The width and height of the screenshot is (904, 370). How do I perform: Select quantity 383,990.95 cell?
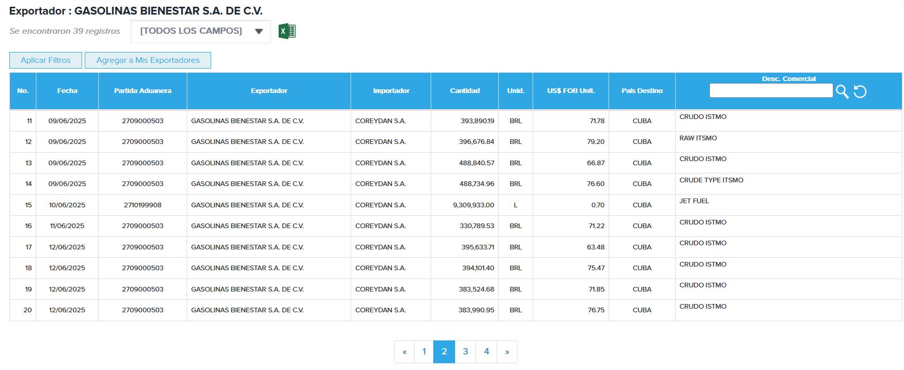coord(464,310)
